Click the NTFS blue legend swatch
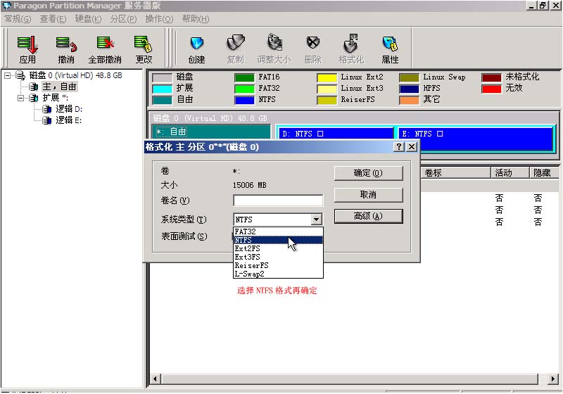The image size is (563, 394). click(244, 100)
